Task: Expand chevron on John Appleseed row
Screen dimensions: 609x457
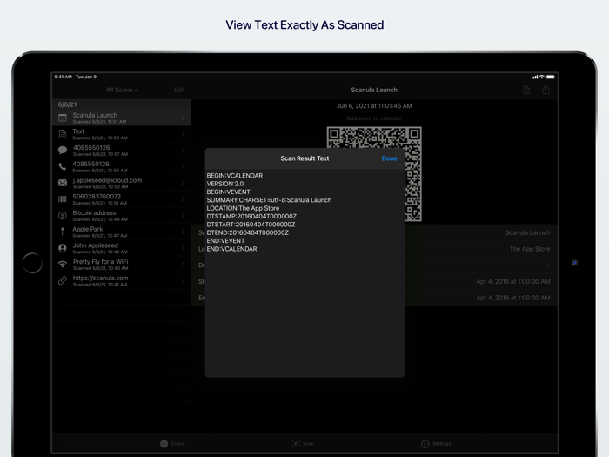Action: tap(183, 248)
